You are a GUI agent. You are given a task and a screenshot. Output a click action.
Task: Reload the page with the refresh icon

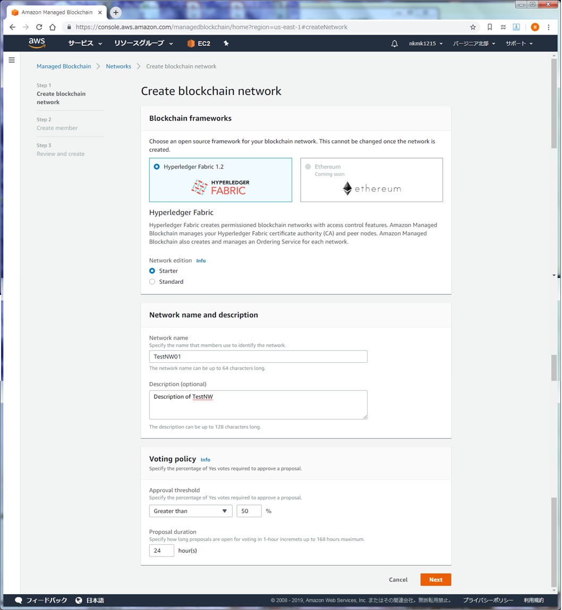pyautogui.click(x=39, y=27)
